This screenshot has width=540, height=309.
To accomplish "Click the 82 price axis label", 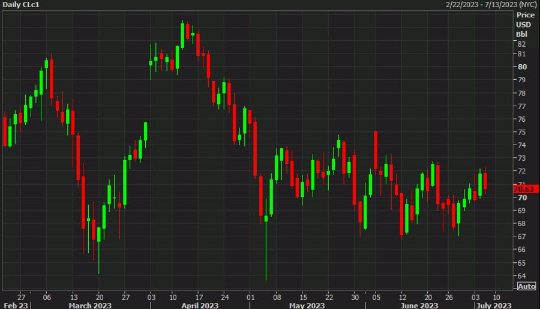I will point(521,44).
